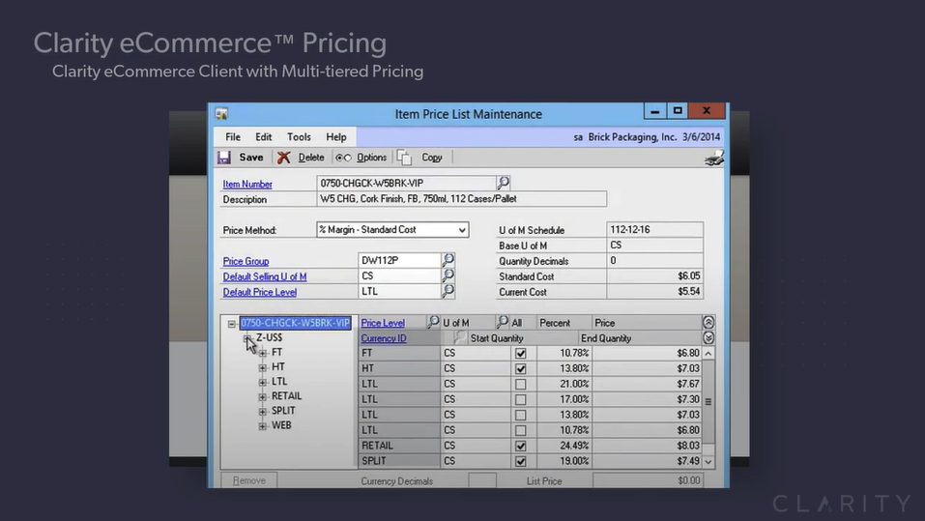The width and height of the screenshot is (925, 521).
Task: Follow the Default Price Level link
Action: [260, 292]
